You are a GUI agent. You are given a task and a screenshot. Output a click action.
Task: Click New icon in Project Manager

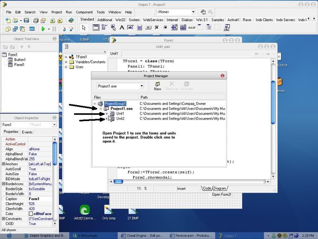(157, 86)
